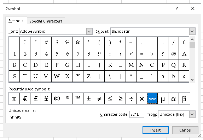Select the lowercase letter b in grid
This screenshot has height=140, width=203.
pos(174,76)
